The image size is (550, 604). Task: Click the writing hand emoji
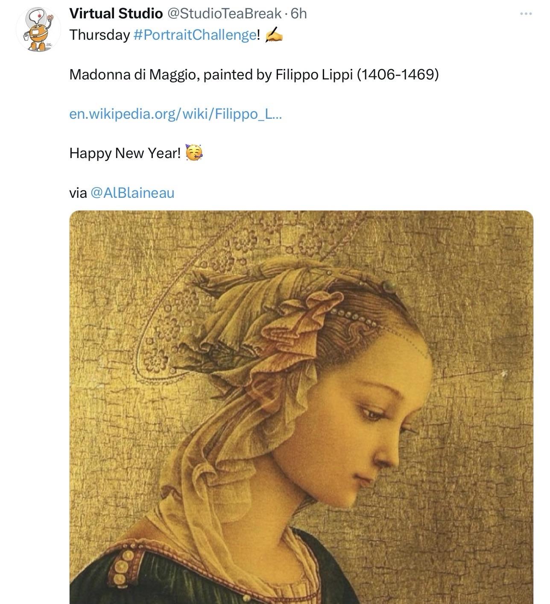click(274, 35)
